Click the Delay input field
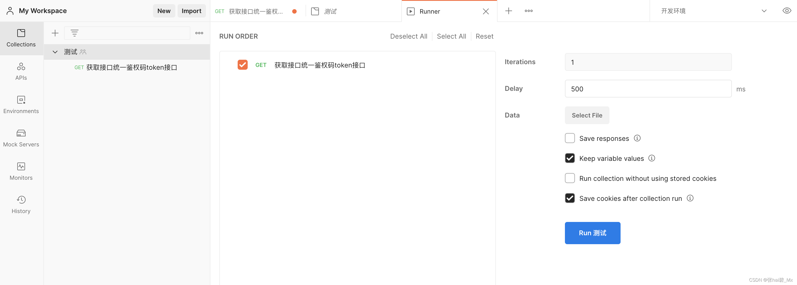797x285 pixels. click(648, 89)
